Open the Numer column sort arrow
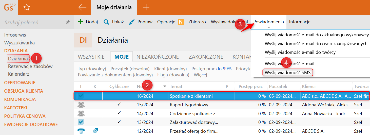This screenshot has width=370, height=135. [x=165, y=87]
